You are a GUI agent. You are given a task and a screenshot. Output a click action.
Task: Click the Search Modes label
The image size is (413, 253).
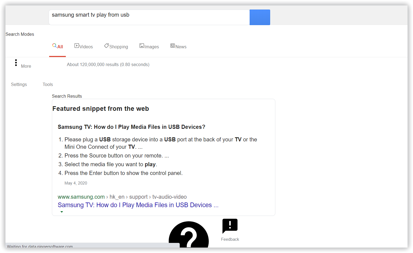pyautogui.click(x=20, y=34)
